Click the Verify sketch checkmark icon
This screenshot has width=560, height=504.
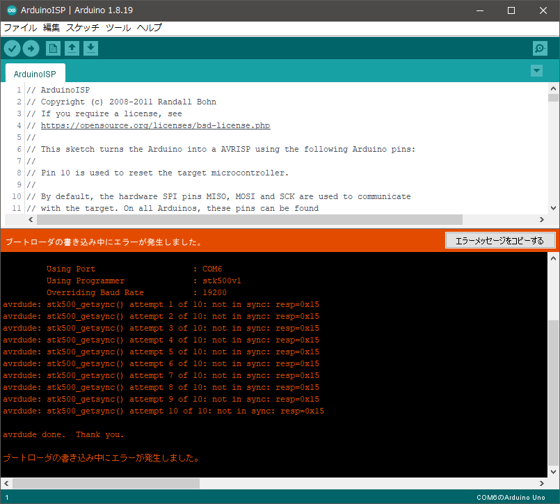tap(12, 48)
